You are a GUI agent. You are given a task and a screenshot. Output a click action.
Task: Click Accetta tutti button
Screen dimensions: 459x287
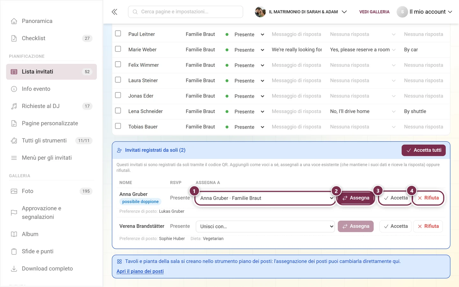point(423,150)
